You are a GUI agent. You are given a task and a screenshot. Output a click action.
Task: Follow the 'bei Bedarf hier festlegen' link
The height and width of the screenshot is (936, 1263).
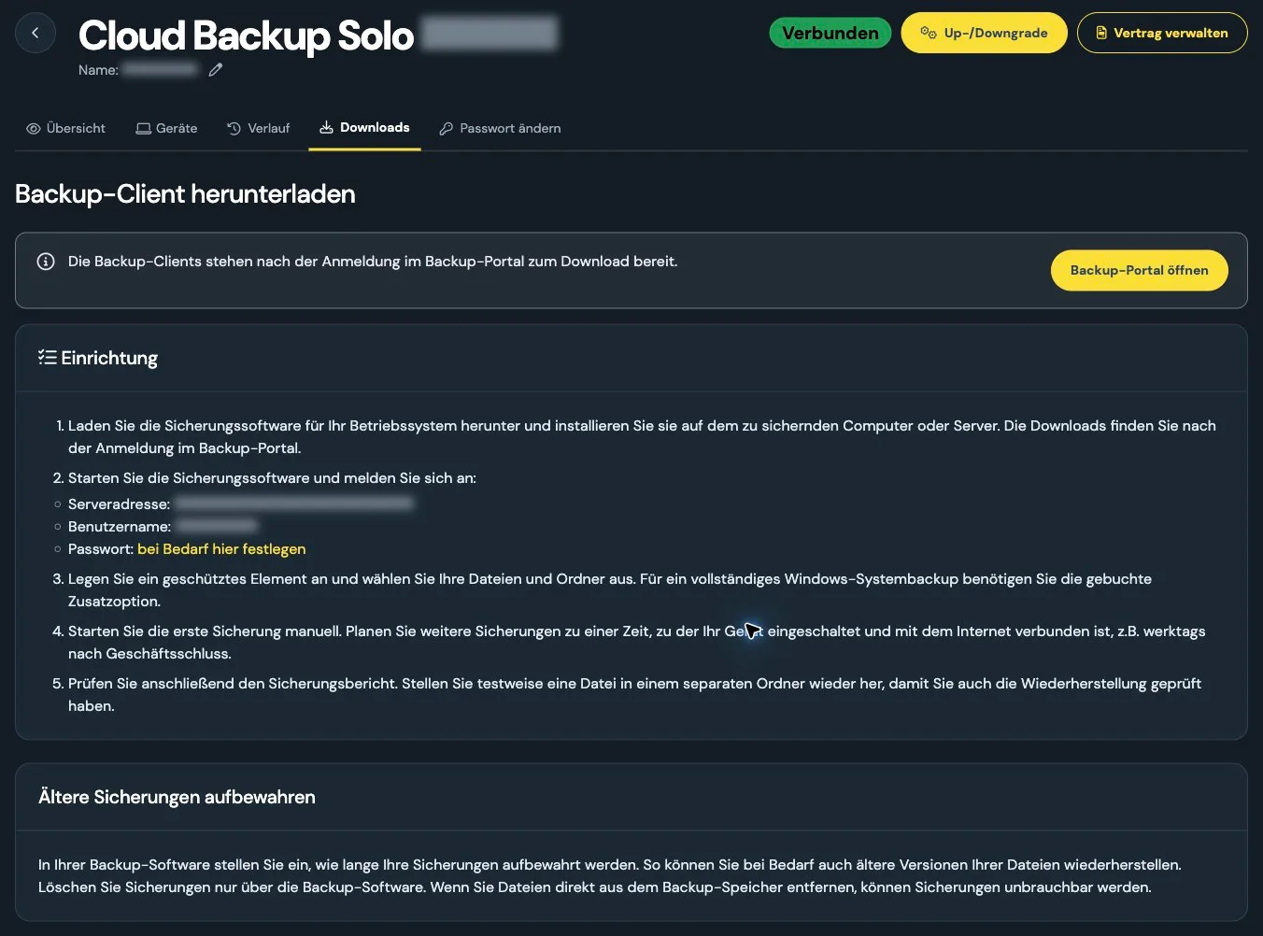click(221, 549)
